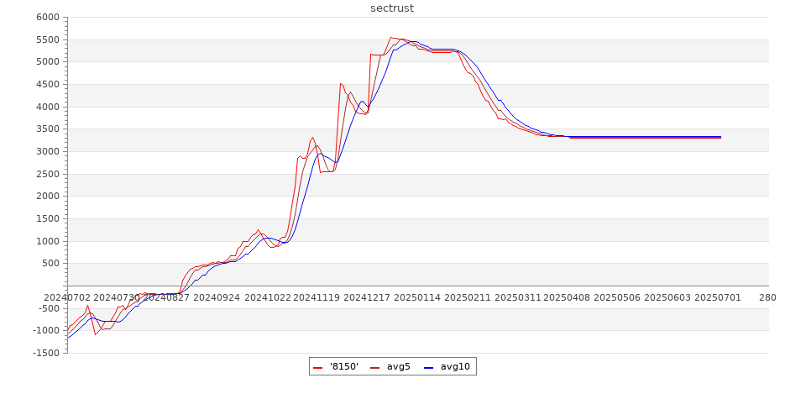Click the 20250114 date label
This screenshot has width=785, height=420.
417,297
